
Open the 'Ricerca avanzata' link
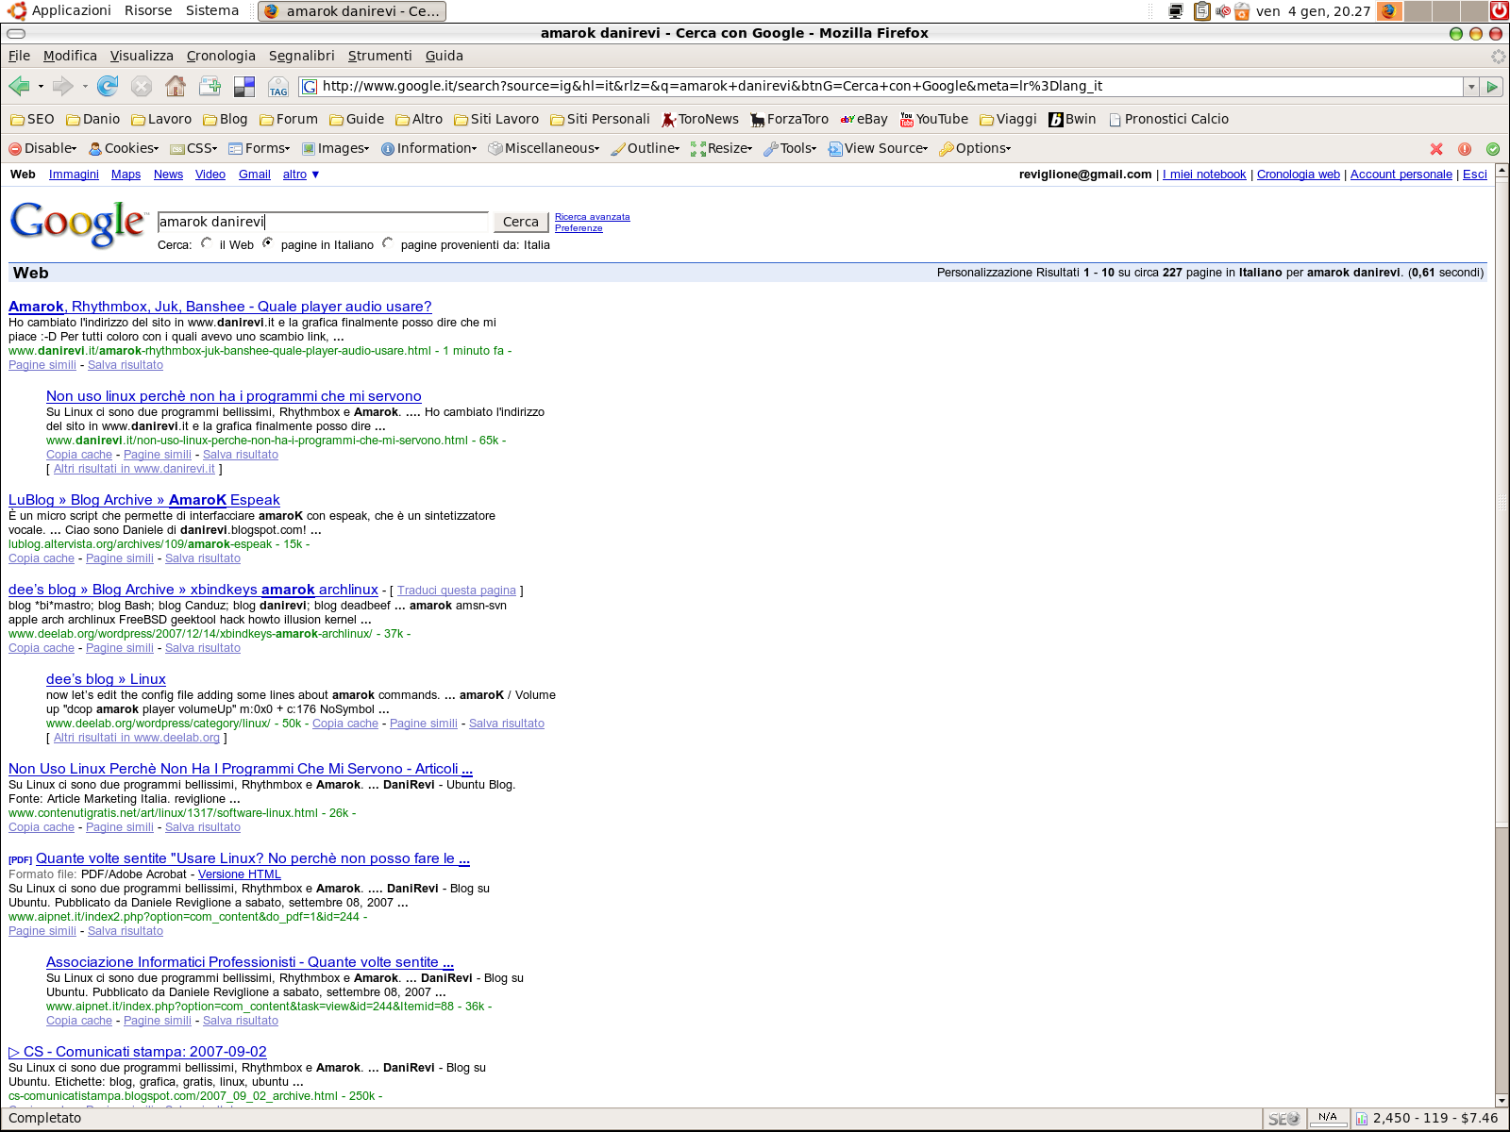(x=592, y=217)
